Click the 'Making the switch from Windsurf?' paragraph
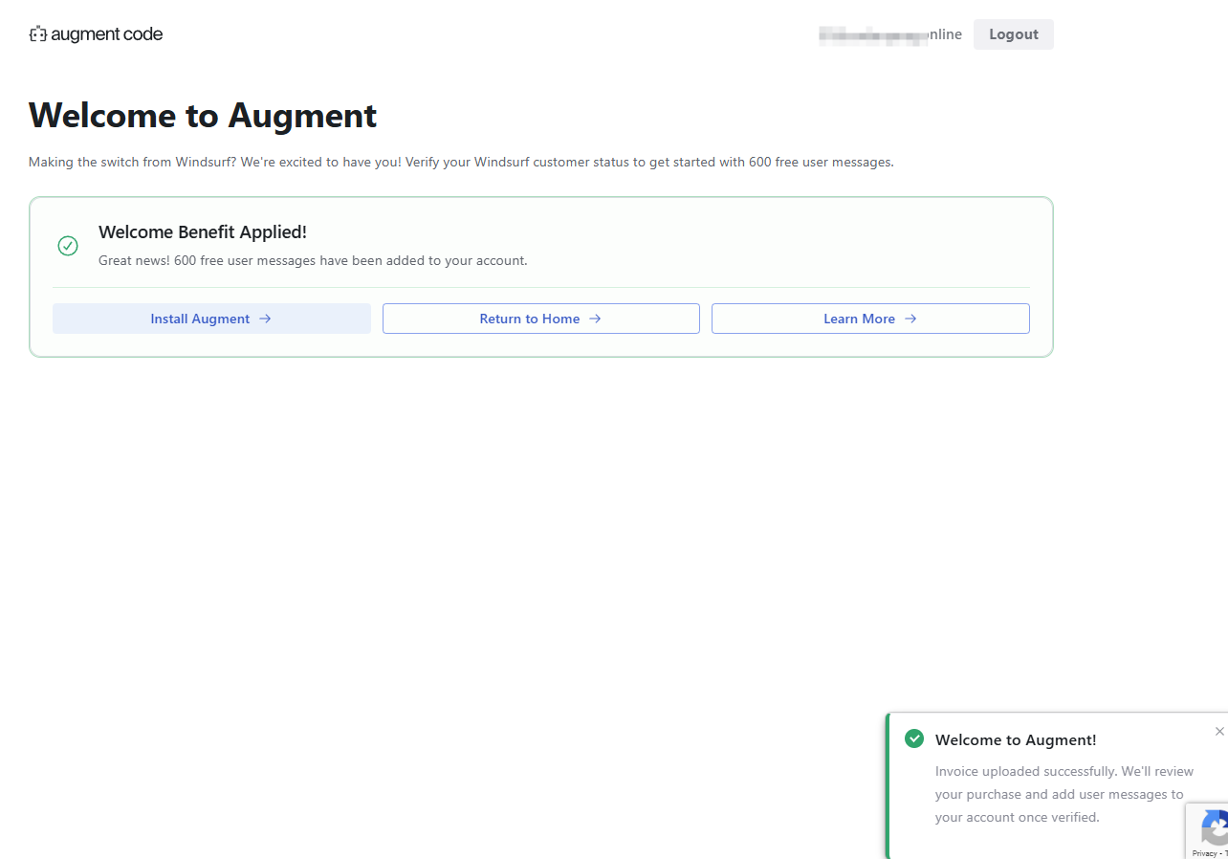1228x859 pixels. pyautogui.click(x=461, y=162)
